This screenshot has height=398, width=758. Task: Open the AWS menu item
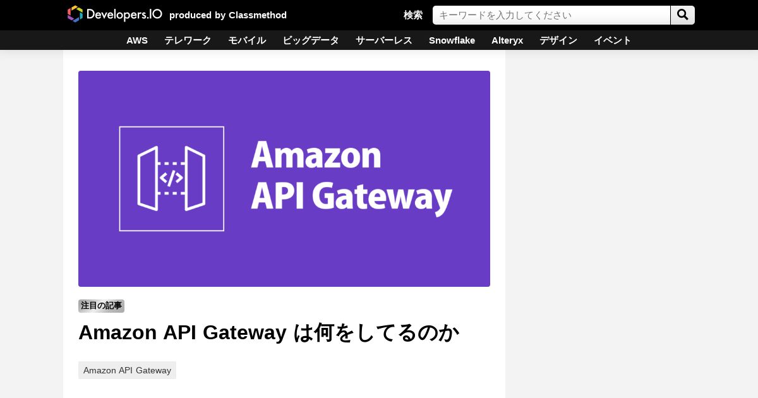[x=137, y=40]
